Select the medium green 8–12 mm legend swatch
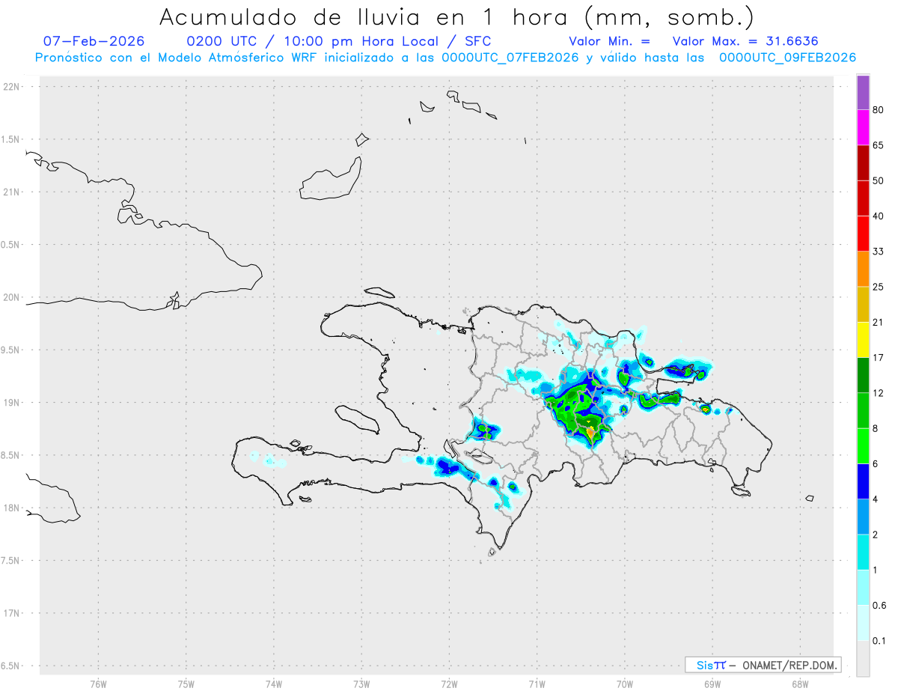 point(863,410)
